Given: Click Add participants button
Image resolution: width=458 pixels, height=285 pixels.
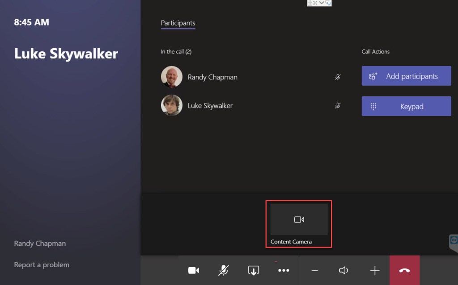Looking at the screenshot, I should [x=406, y=76].
